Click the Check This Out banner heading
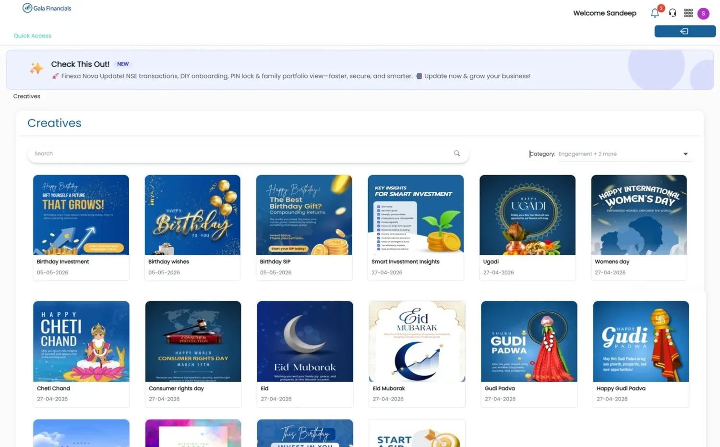Viewport: 720px width, 447px height. point(80,64)
